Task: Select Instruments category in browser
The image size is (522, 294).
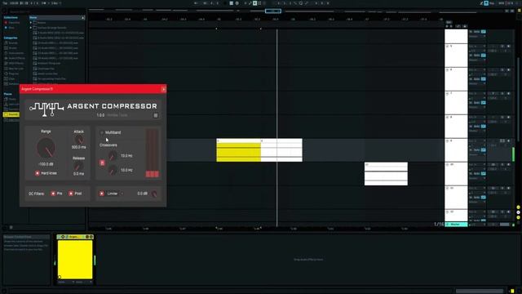Action: coord(16,53)
